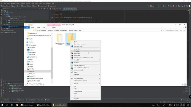Expand the ASUS WebStorage submenu
This screenshot has height=107, width=191.
click(86, 78)
